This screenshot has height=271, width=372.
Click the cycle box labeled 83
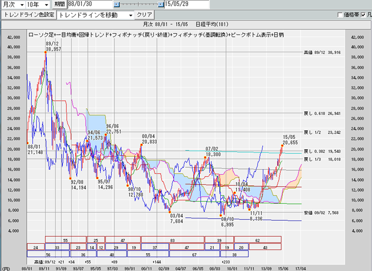pyautogui.click(x=172, y=239)
